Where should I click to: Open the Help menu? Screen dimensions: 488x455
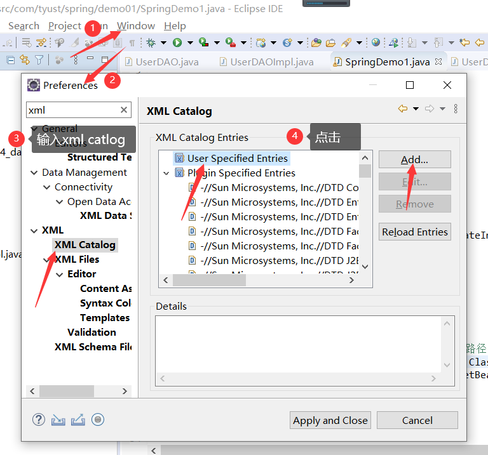[x=175, y=26]
